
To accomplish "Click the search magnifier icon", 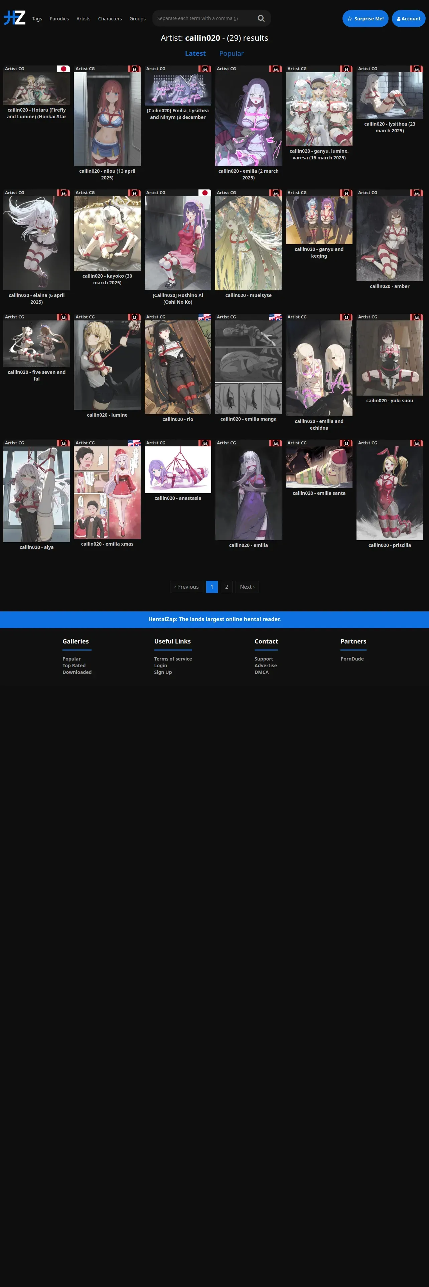I will pyautogui.click(x=261, y=18).
